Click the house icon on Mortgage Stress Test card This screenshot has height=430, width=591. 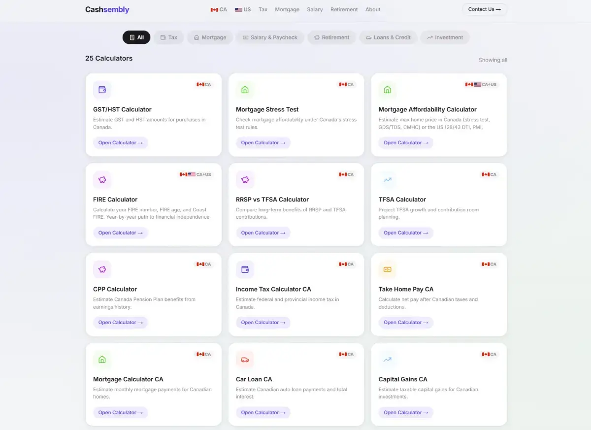click(245, 90)
